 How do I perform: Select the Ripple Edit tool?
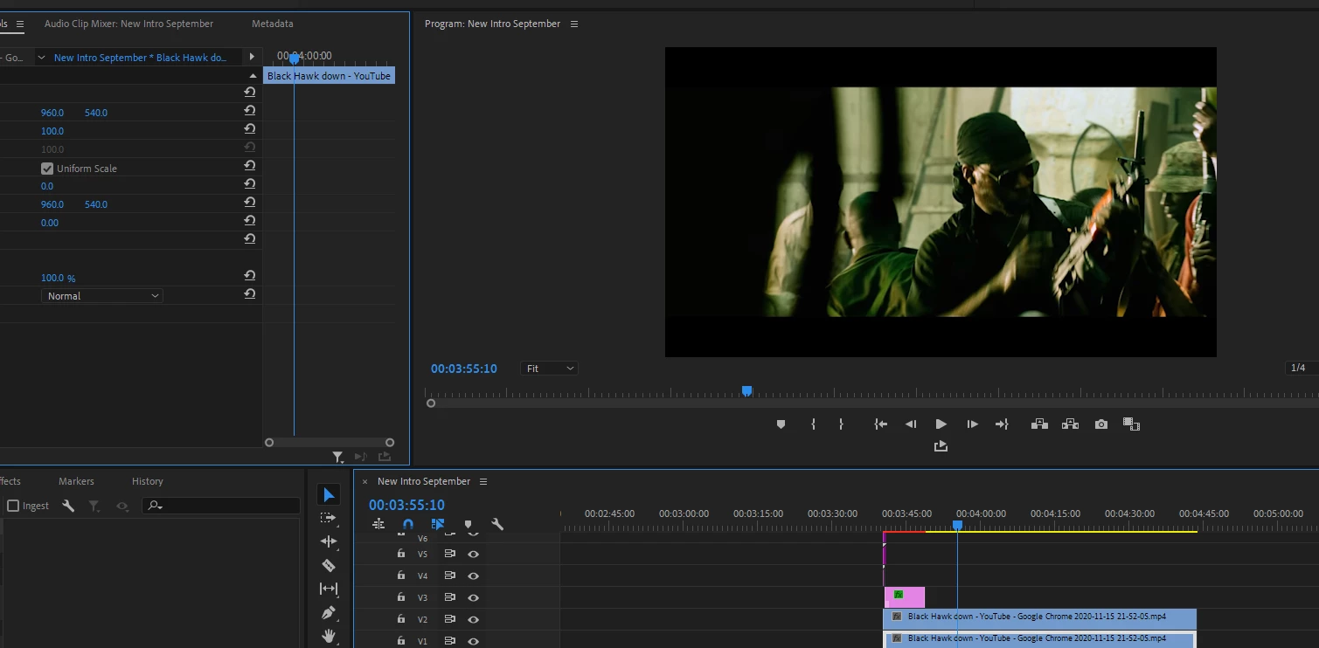329,541
